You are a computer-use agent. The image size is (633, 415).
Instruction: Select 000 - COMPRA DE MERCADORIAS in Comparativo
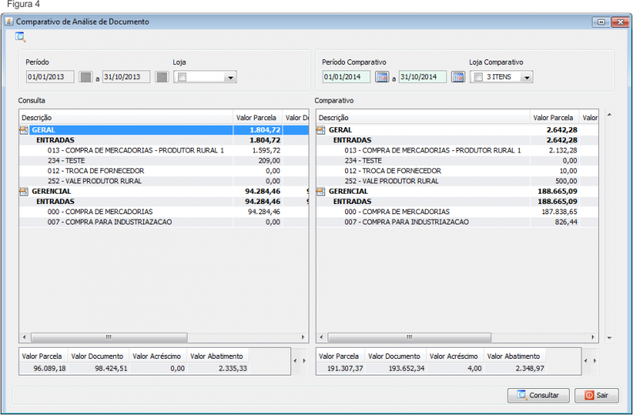[457, 212]
